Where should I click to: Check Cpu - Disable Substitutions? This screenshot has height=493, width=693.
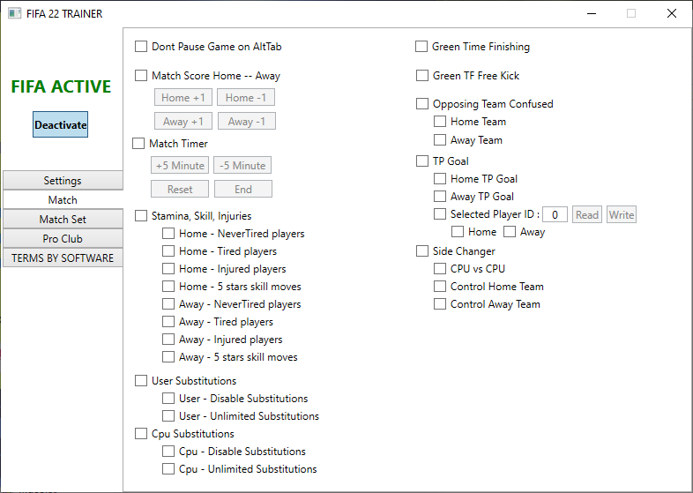click(168, 451)
